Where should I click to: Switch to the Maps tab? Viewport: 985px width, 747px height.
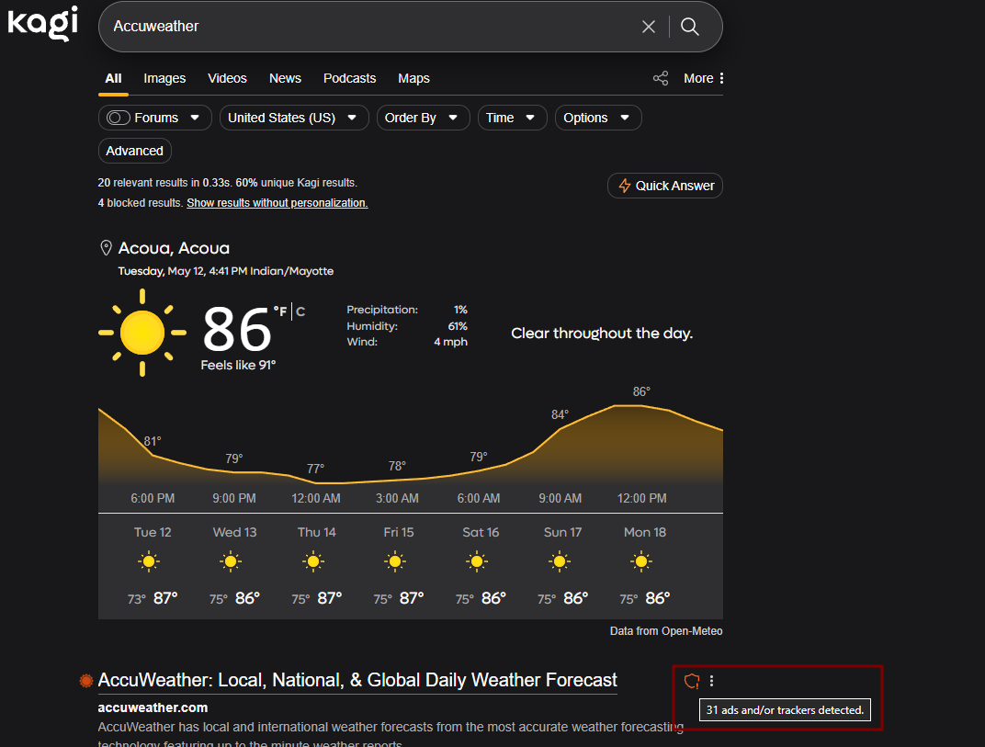pos(414,78)
